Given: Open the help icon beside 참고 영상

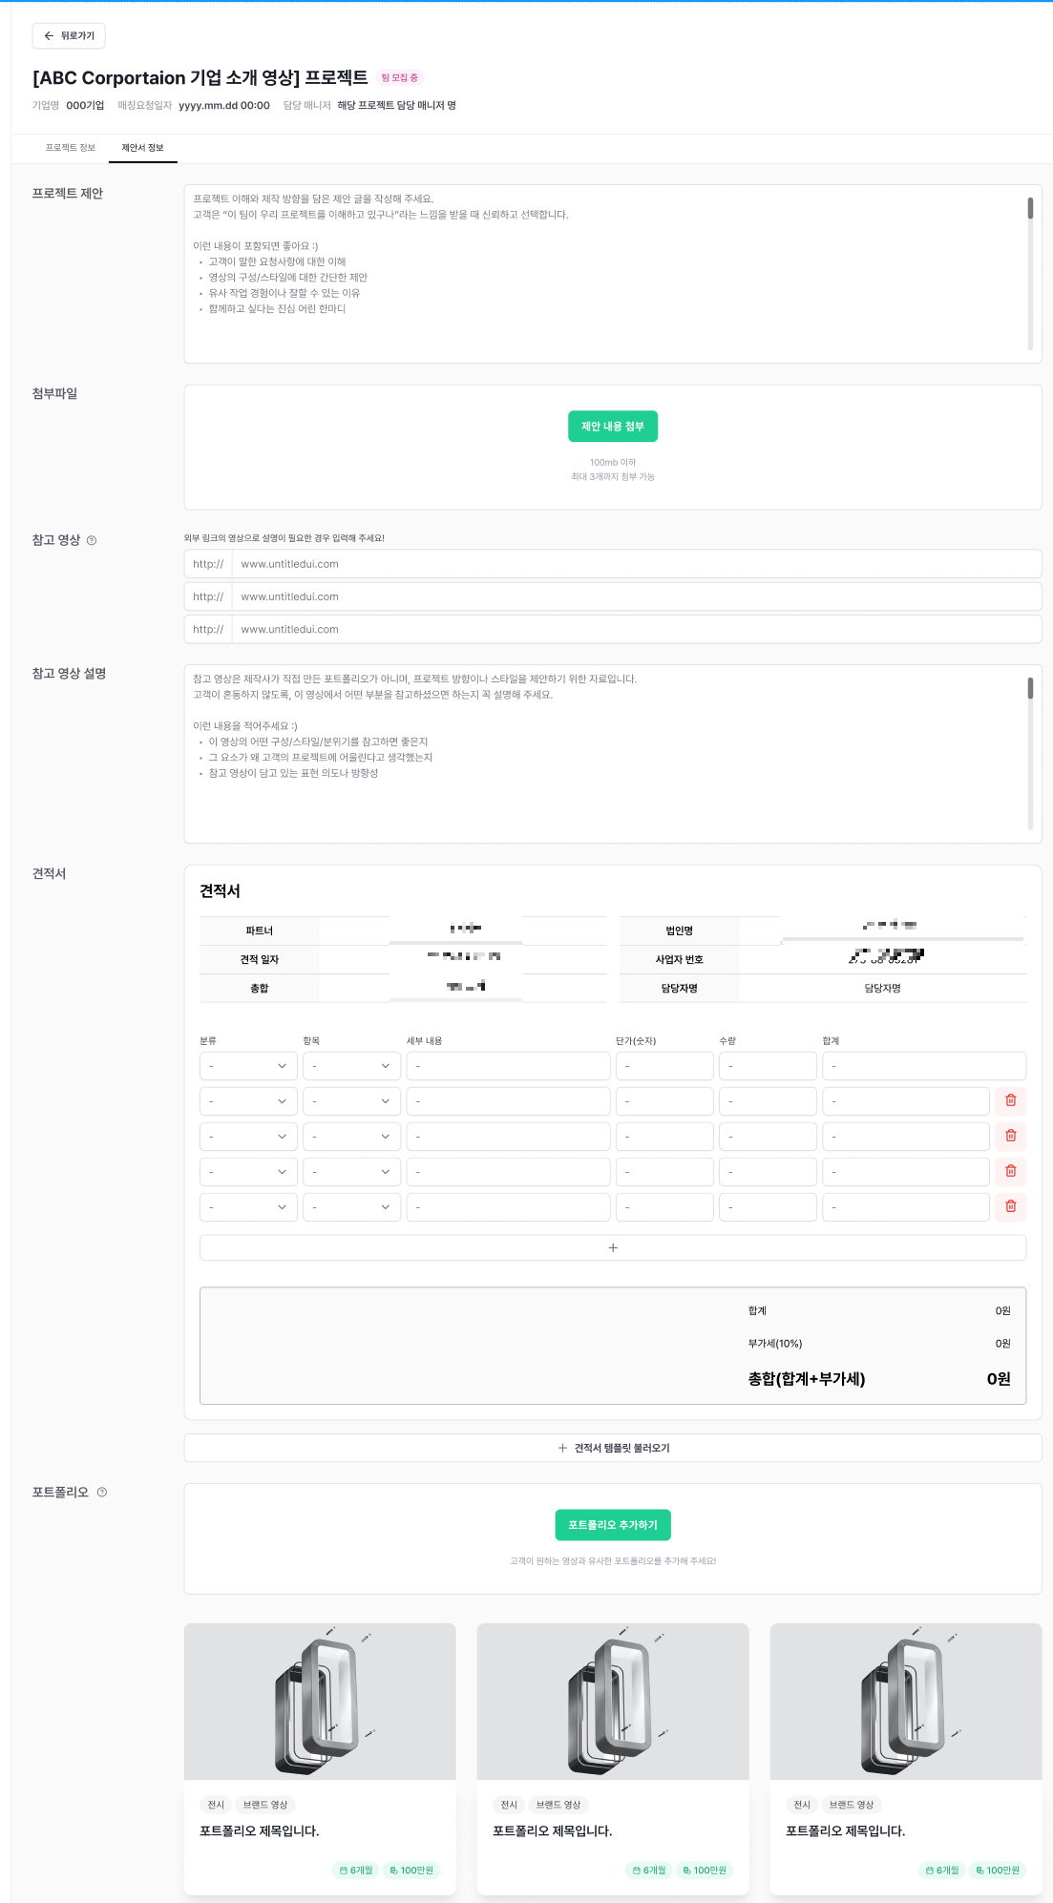Looking at the screenshot, I should click(92, 541).
